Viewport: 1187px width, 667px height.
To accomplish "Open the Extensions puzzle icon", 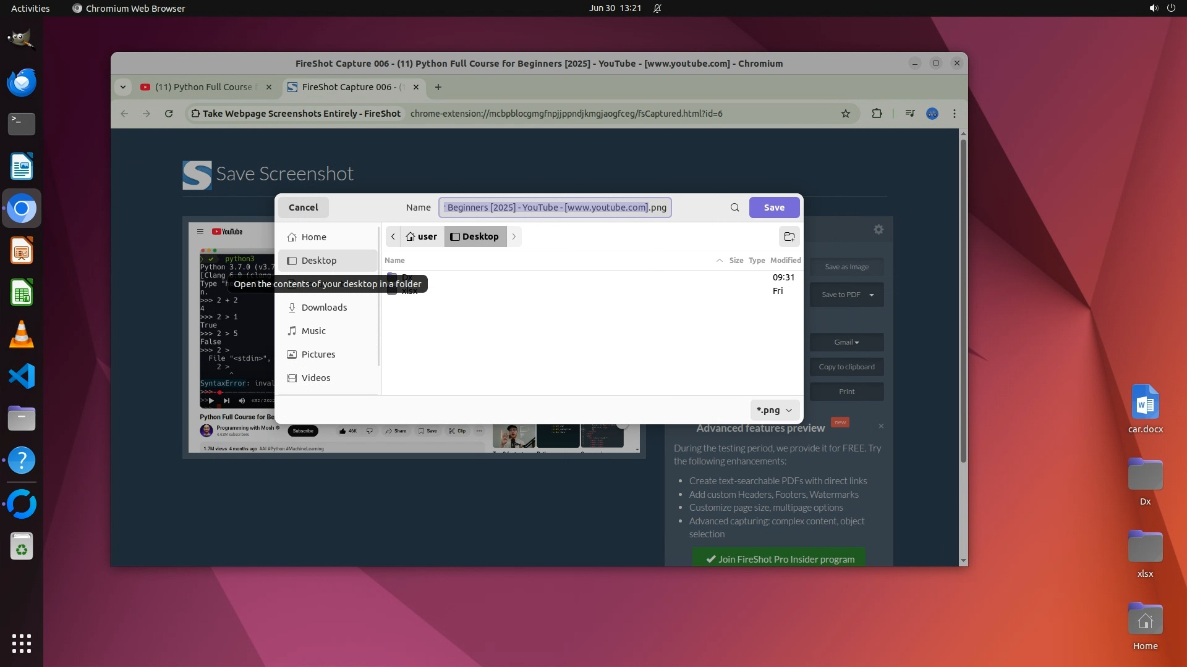I will tap(877, 114).
